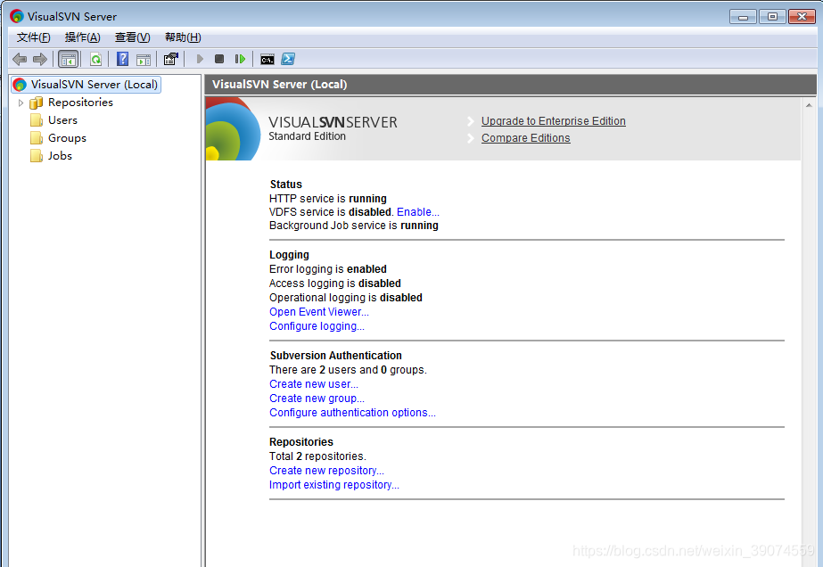Click Configure logging... link
823x567 pixels.
coord(317,326)
